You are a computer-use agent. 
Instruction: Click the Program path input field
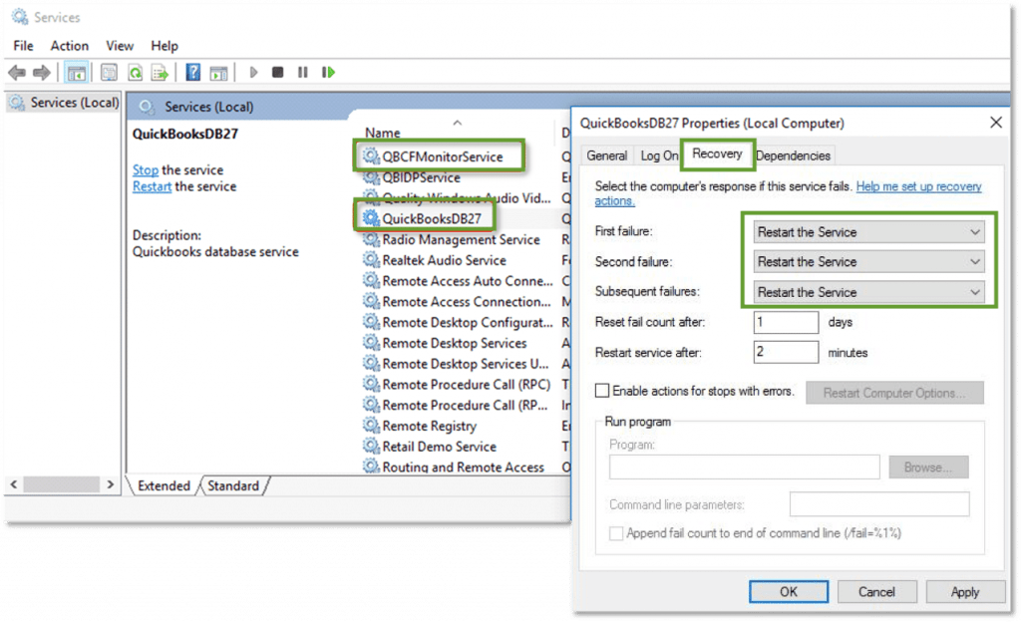pyautogui.click(x=744, y=466)
